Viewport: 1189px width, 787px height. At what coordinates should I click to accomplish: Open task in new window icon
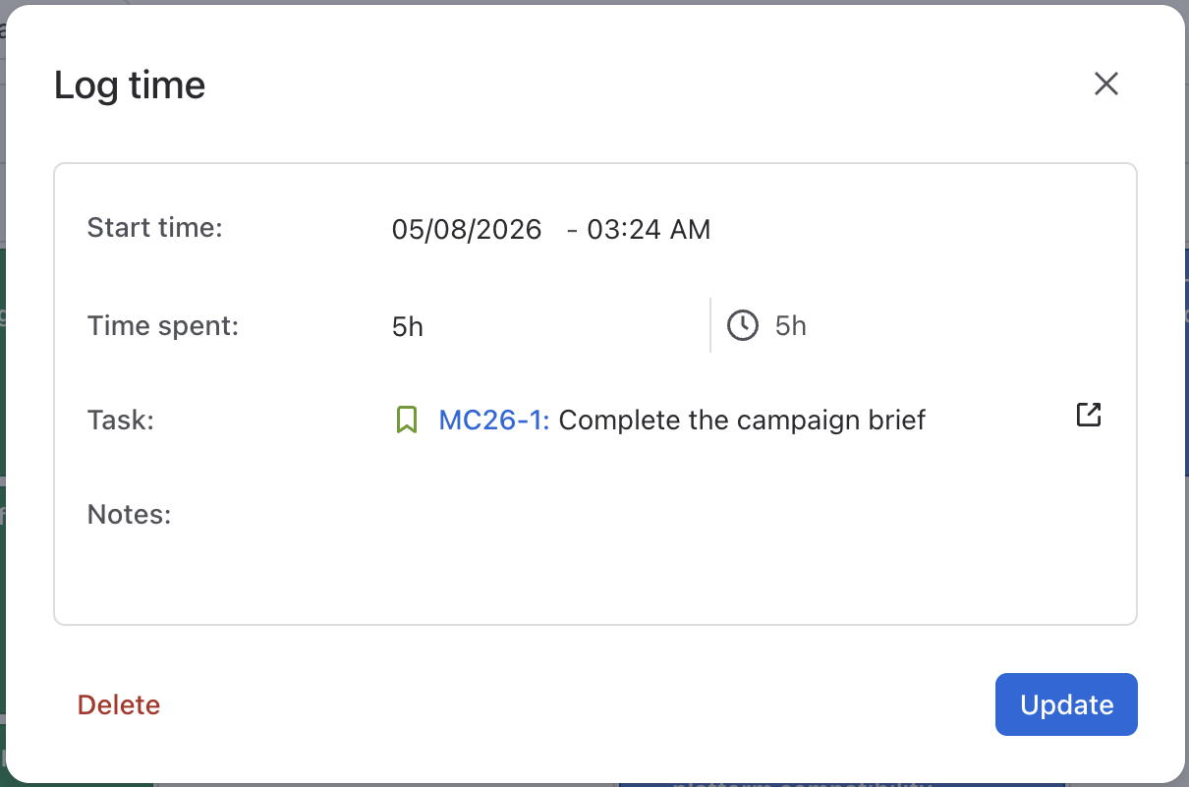(1089, 415)
